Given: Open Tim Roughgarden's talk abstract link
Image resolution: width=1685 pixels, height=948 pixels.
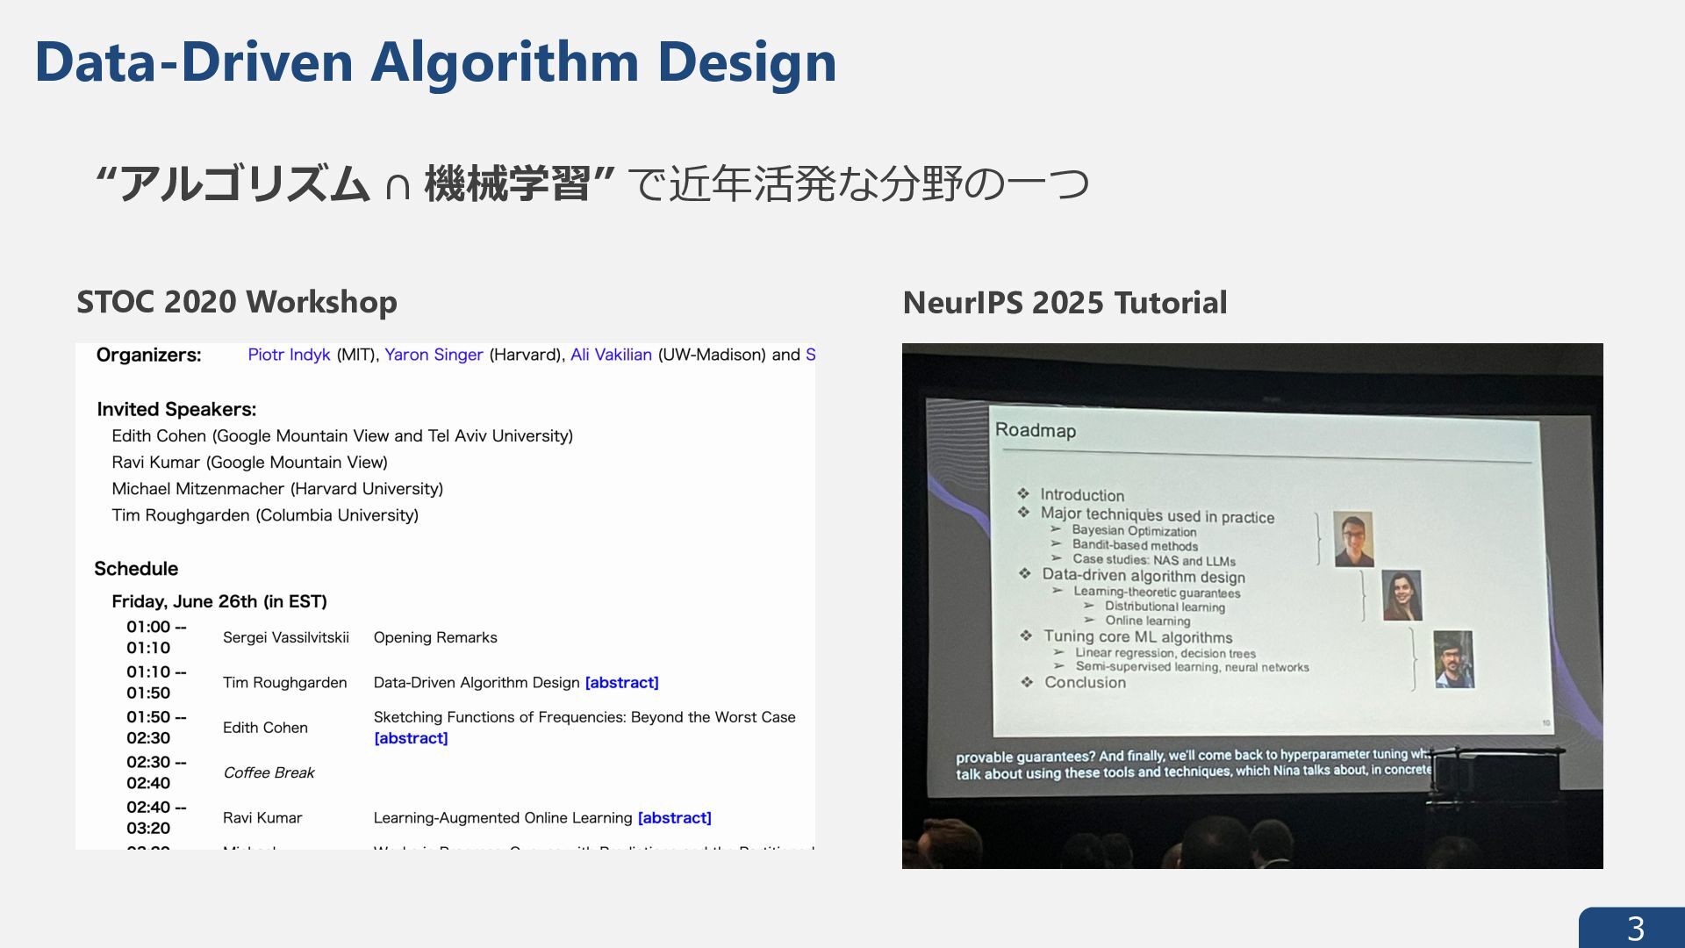Looking at the screenshot, I should 621,683.
